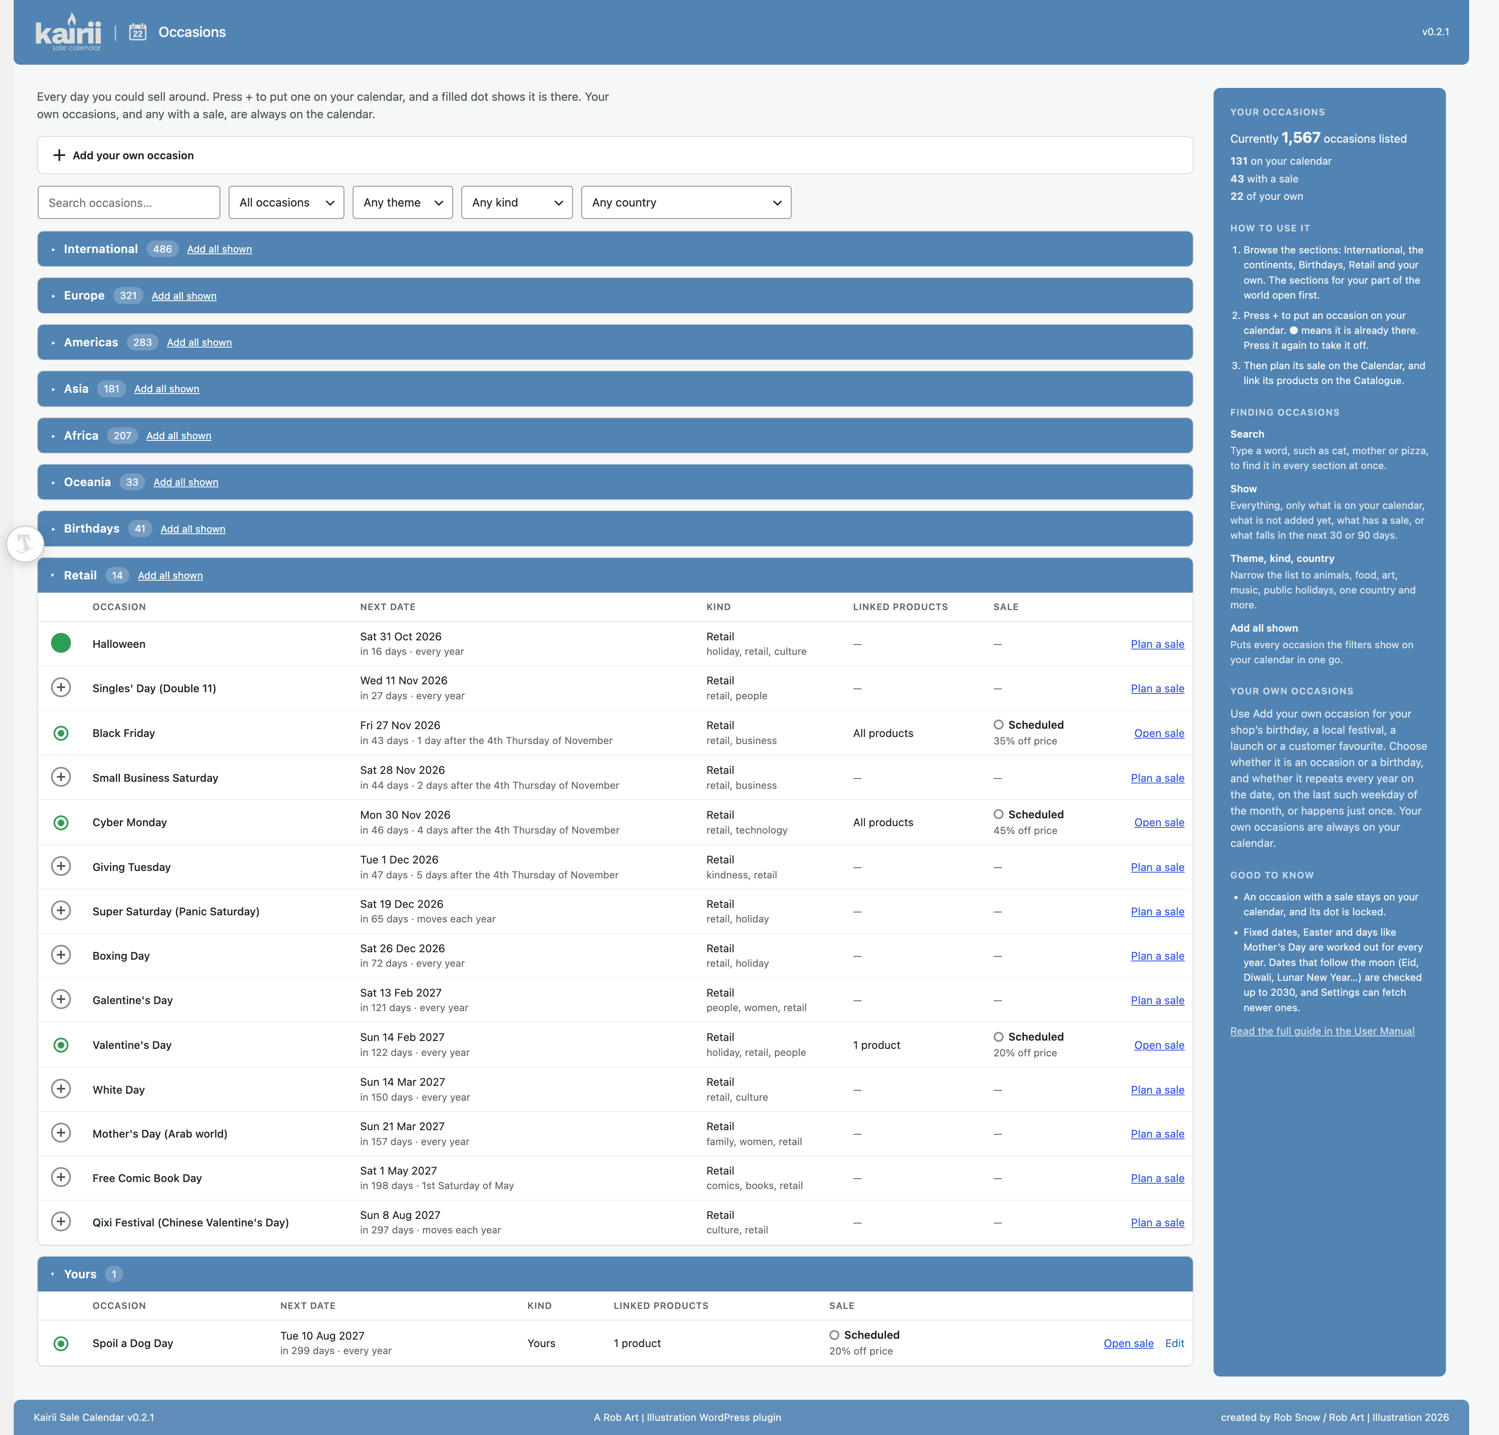Click Add all shown link for Retail
Image resolution: width=1499 pixels, height=1435 pixels.
[170, 576]
